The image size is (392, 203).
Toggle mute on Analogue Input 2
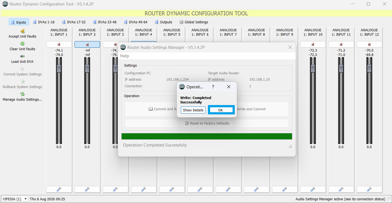(x=87, y=45)
